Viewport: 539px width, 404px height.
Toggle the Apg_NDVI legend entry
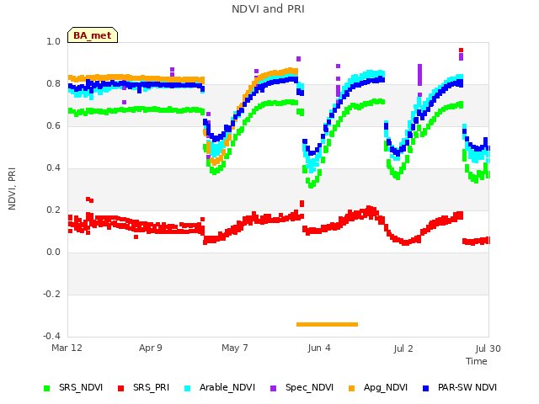pos(378,388)
